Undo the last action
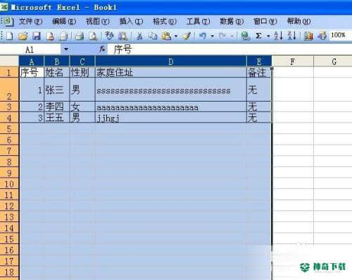Image resolution: width=352 pixels, height=280 pixels. tap(203, 36)
